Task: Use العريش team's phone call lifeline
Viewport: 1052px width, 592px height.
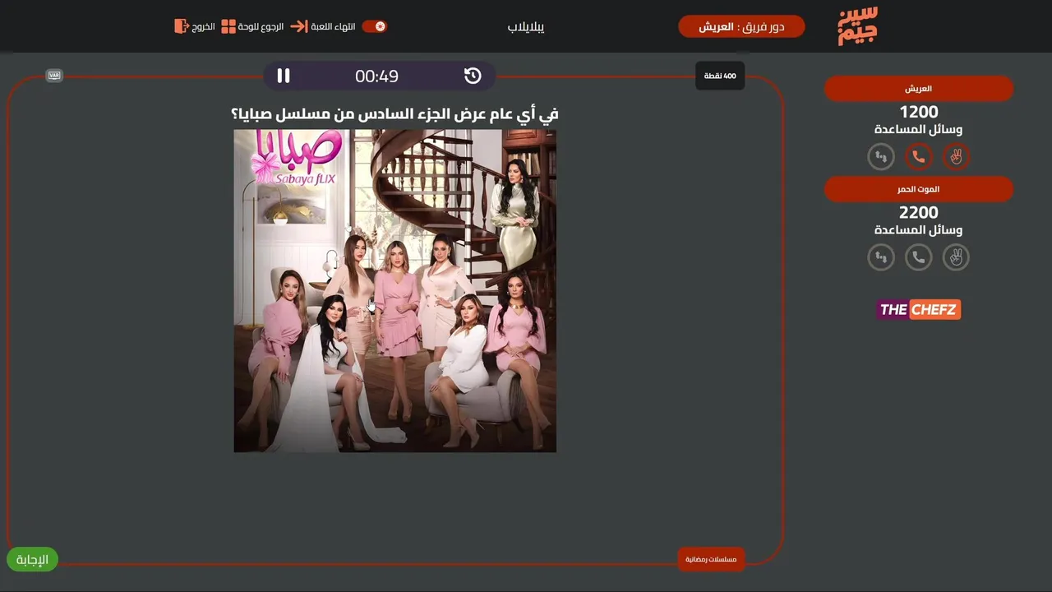Action: [x=919, y=156]
